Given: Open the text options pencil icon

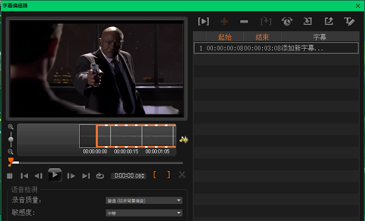Looking at the screenshot, I should (349, 22).
